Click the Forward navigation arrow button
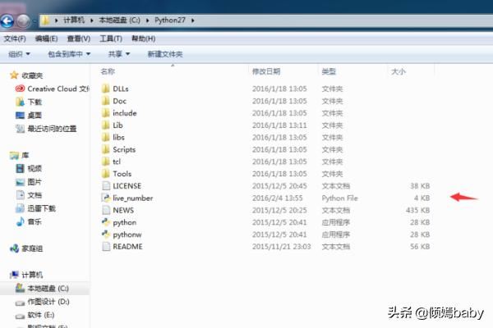 pyautogui.click(x=23, y=21)
